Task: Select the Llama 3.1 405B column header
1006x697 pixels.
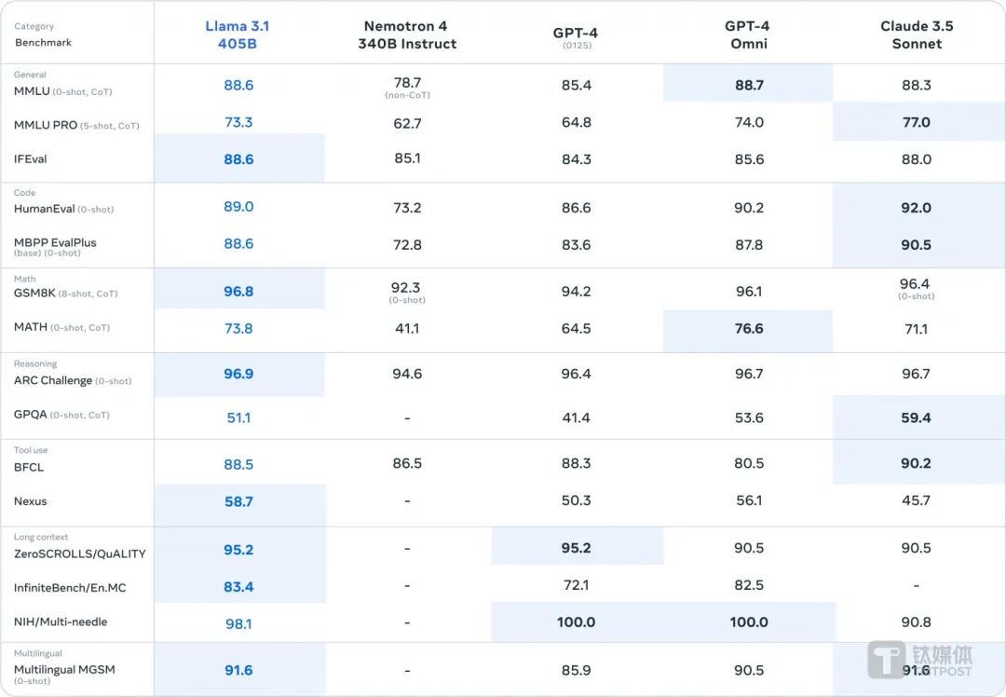Action: click(x=238, y=34)
